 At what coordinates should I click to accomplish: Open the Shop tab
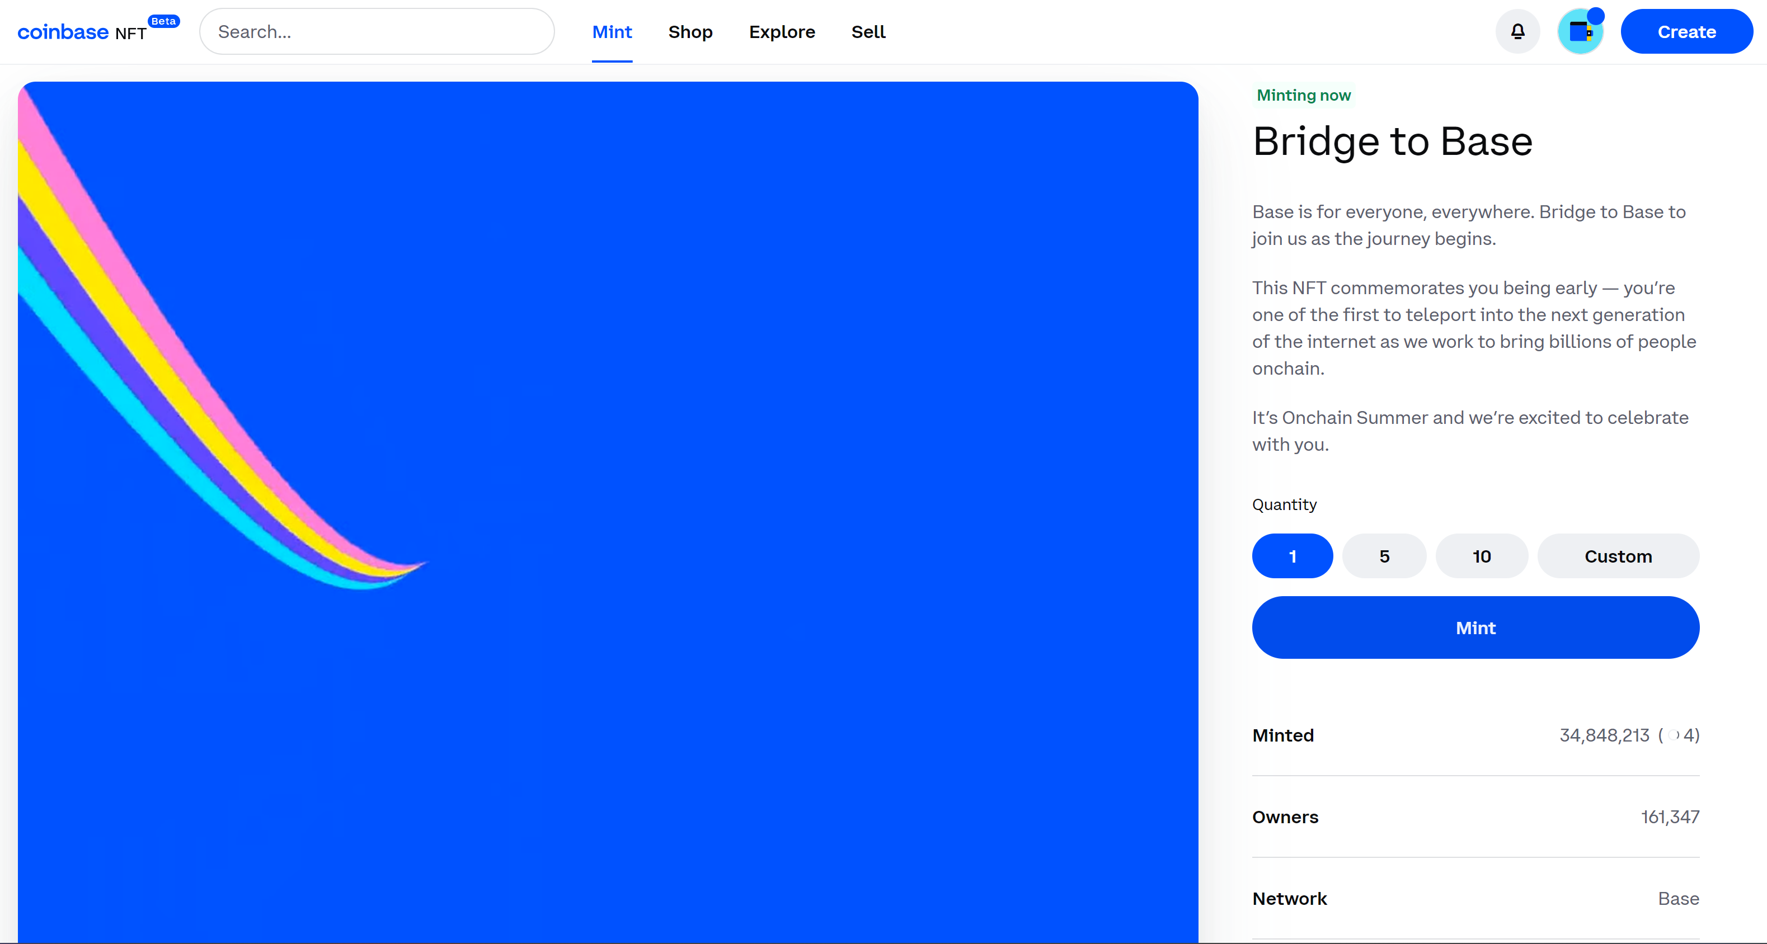[690, 31]
